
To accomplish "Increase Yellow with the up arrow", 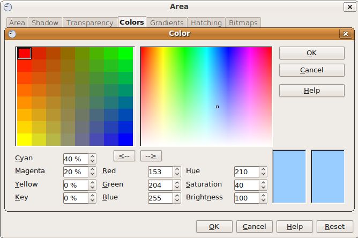I will [x=92, y=183].
